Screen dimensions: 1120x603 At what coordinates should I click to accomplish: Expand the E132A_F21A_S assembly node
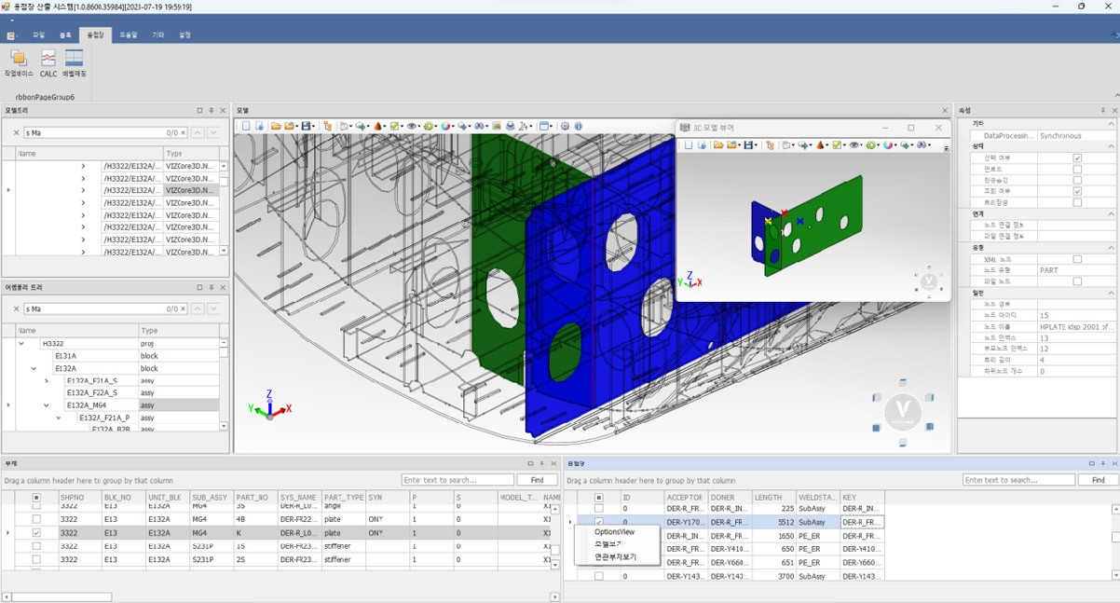click(x=47, y=380)
